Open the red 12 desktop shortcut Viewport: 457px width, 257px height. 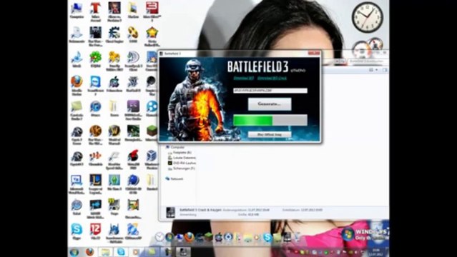(95, 231)
